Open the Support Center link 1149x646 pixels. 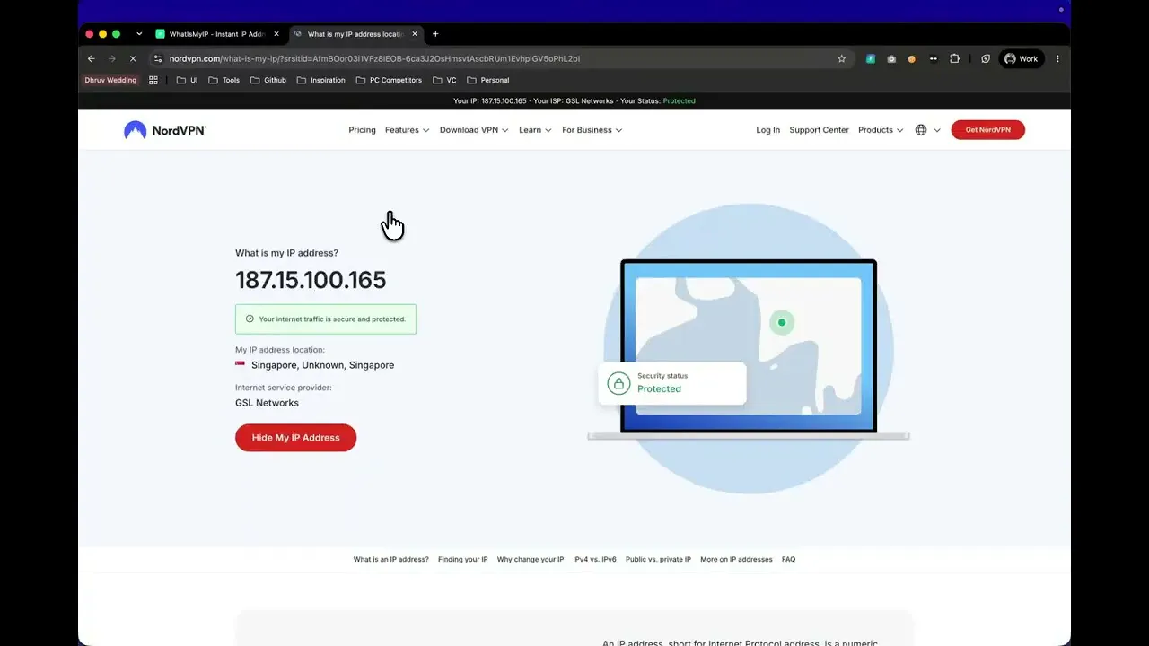pyautogui.click(x=819, y=130)
